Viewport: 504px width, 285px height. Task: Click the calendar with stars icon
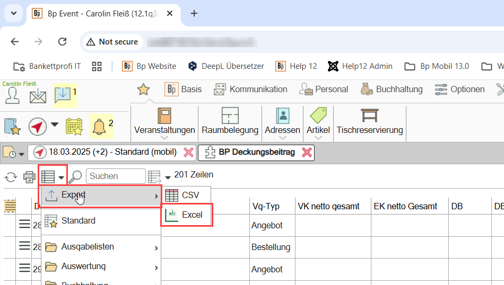click(x=74, y=127)
